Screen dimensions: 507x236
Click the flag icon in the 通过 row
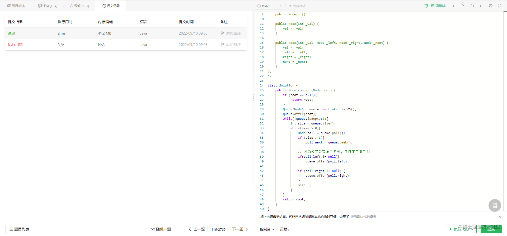(223, 33)
